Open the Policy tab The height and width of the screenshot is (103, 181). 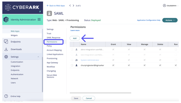tap(49, 46)
